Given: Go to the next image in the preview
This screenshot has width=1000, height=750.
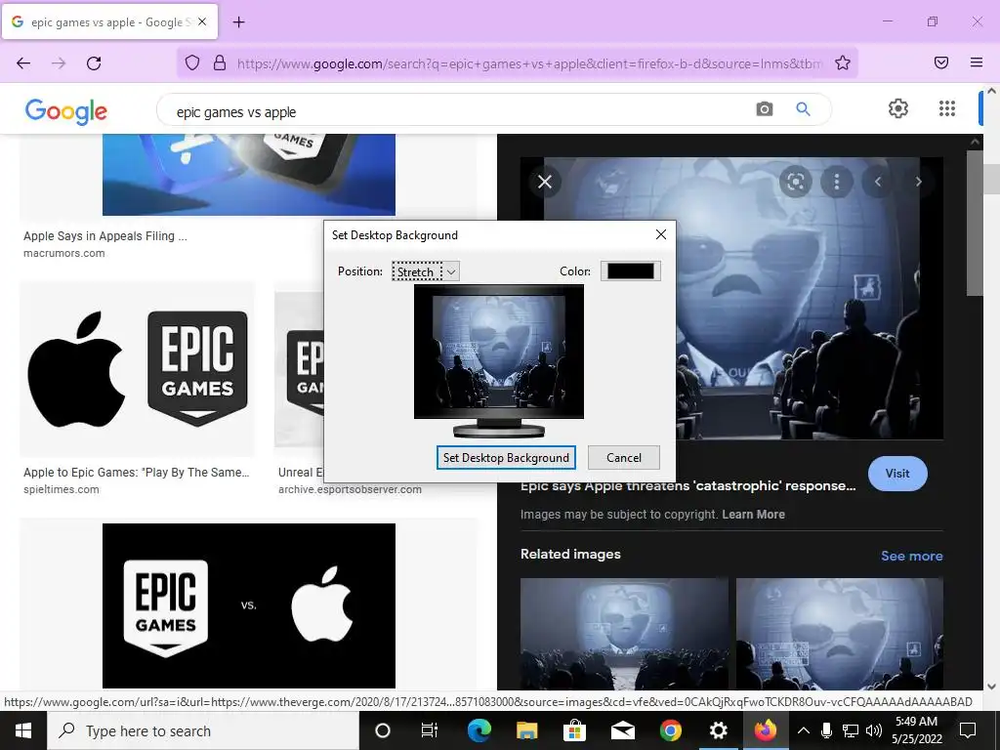Looking at the screenshot, I should (918, 182).
